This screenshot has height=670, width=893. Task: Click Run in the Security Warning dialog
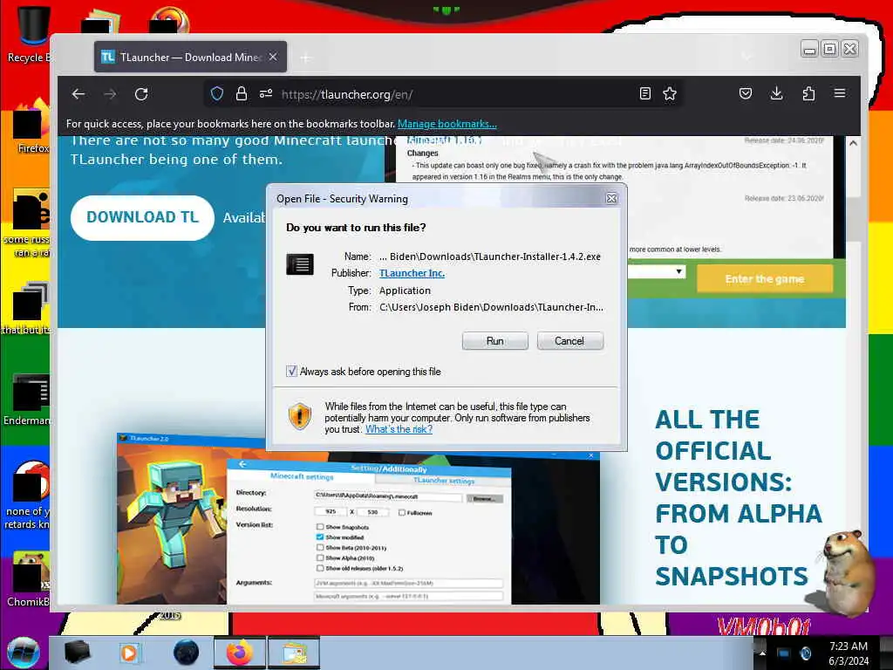pyautogui.click(x=495, y=341)
